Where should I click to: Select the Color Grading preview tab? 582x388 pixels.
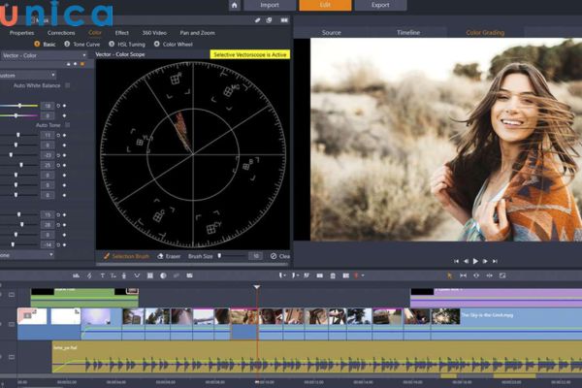[x=485, y=33]
